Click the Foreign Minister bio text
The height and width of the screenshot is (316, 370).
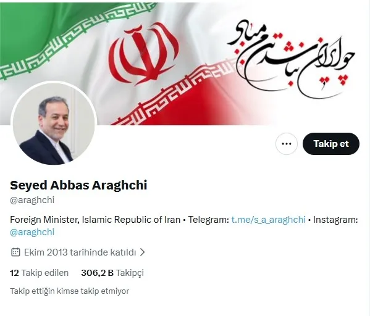(x=95, y=220)
